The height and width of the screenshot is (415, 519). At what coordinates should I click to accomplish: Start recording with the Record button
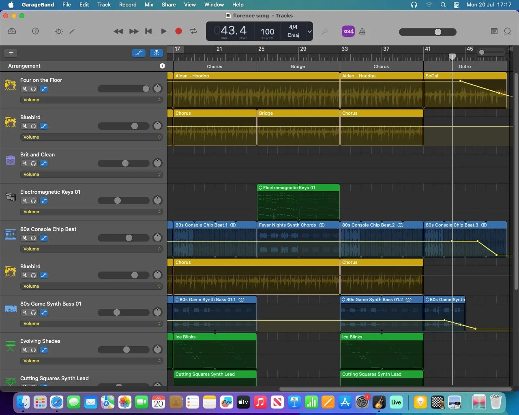click(x=178, y=31)
